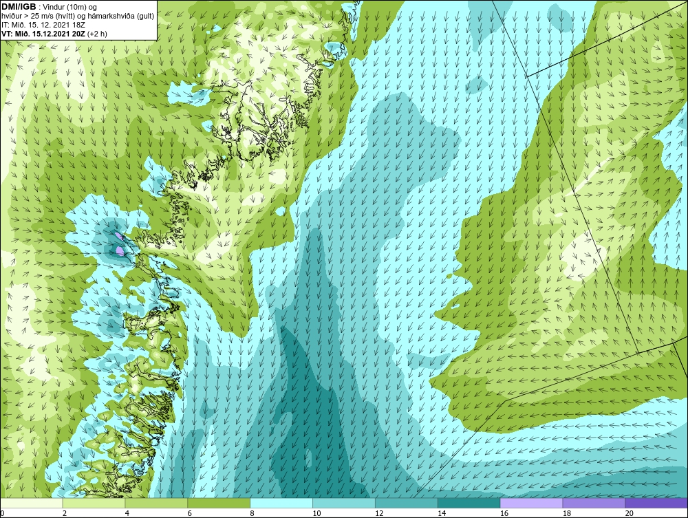Click the scale label '10'
The height and width of the screenshot is (518, 688).
[x=316, y=513]
